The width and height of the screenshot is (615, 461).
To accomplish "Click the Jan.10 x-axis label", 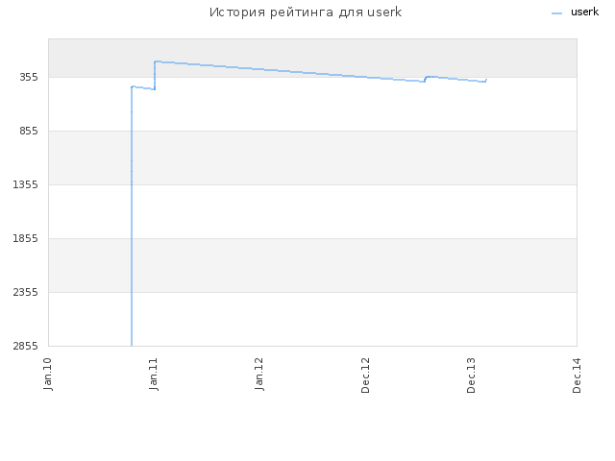I will click(48, 375).
